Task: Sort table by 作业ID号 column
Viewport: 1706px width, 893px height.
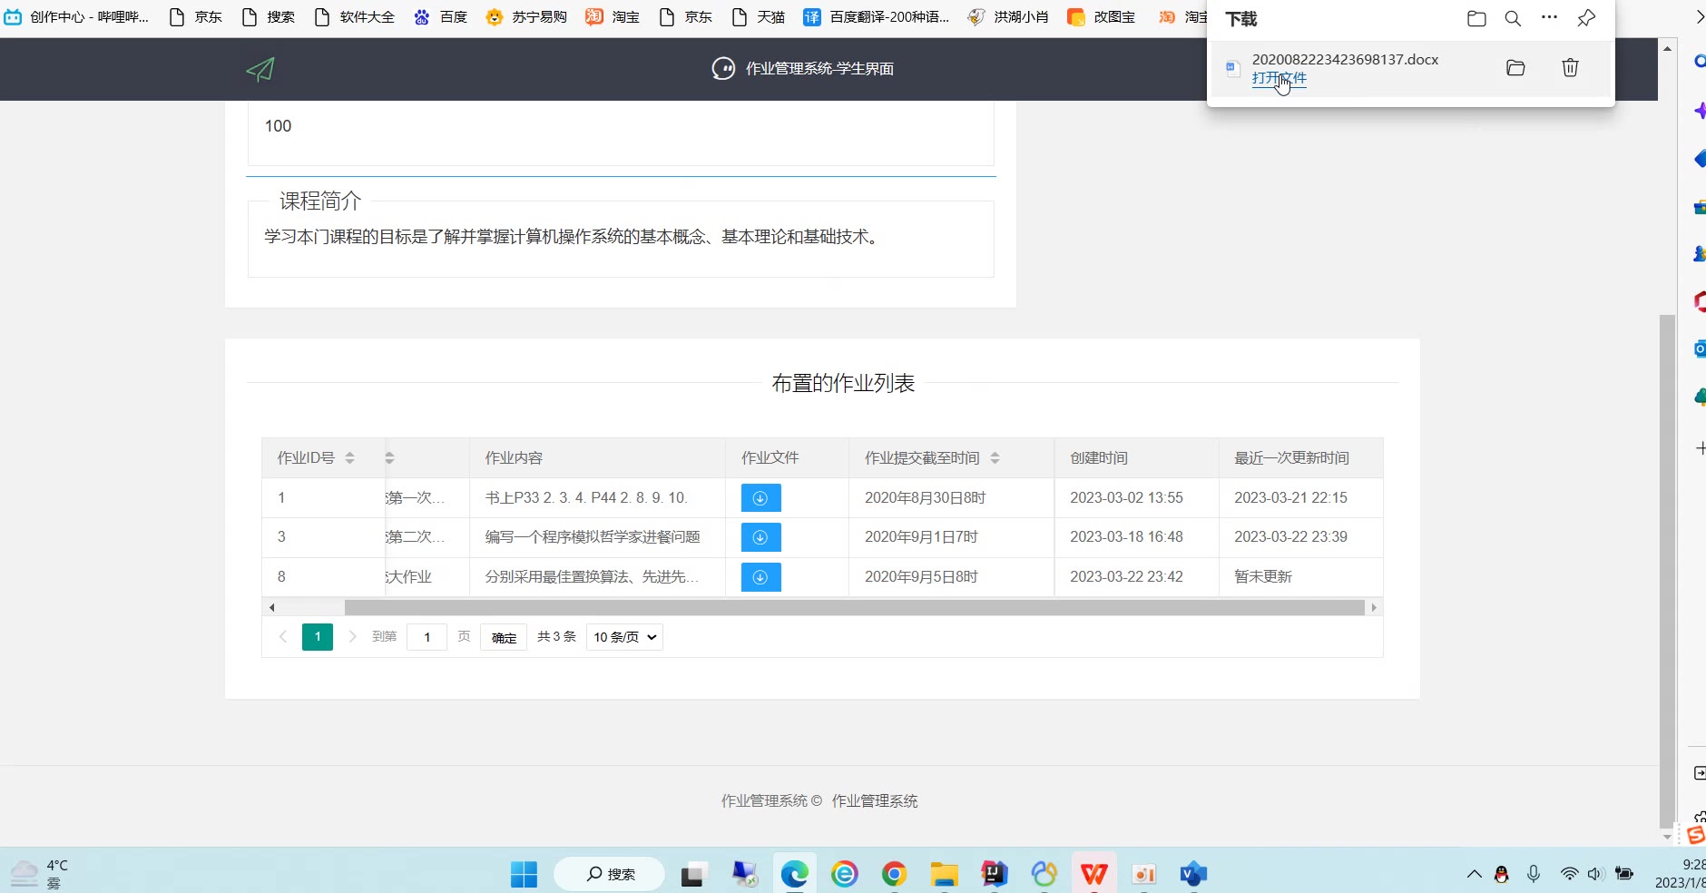Action: click(x=349, y=458)
